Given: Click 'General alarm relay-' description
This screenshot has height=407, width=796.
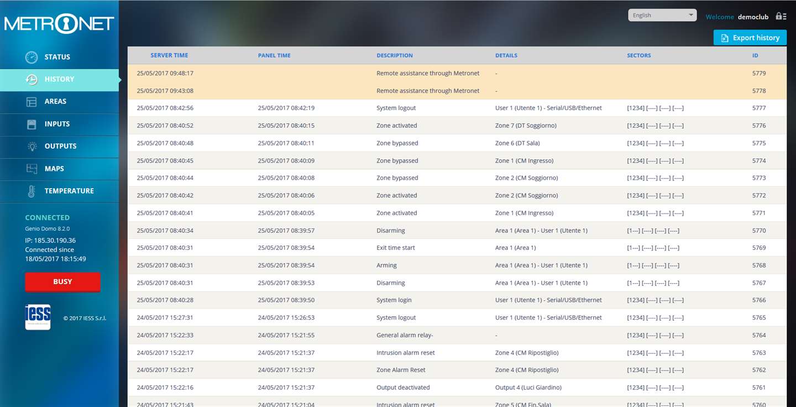Looking at the screenshot, I should 405,336.
